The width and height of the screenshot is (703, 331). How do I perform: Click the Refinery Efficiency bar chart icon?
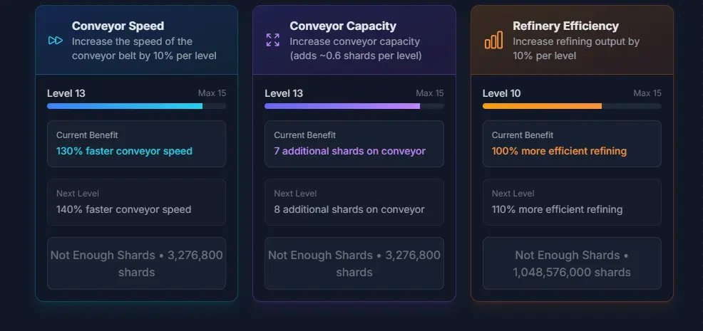pos(493,40)
